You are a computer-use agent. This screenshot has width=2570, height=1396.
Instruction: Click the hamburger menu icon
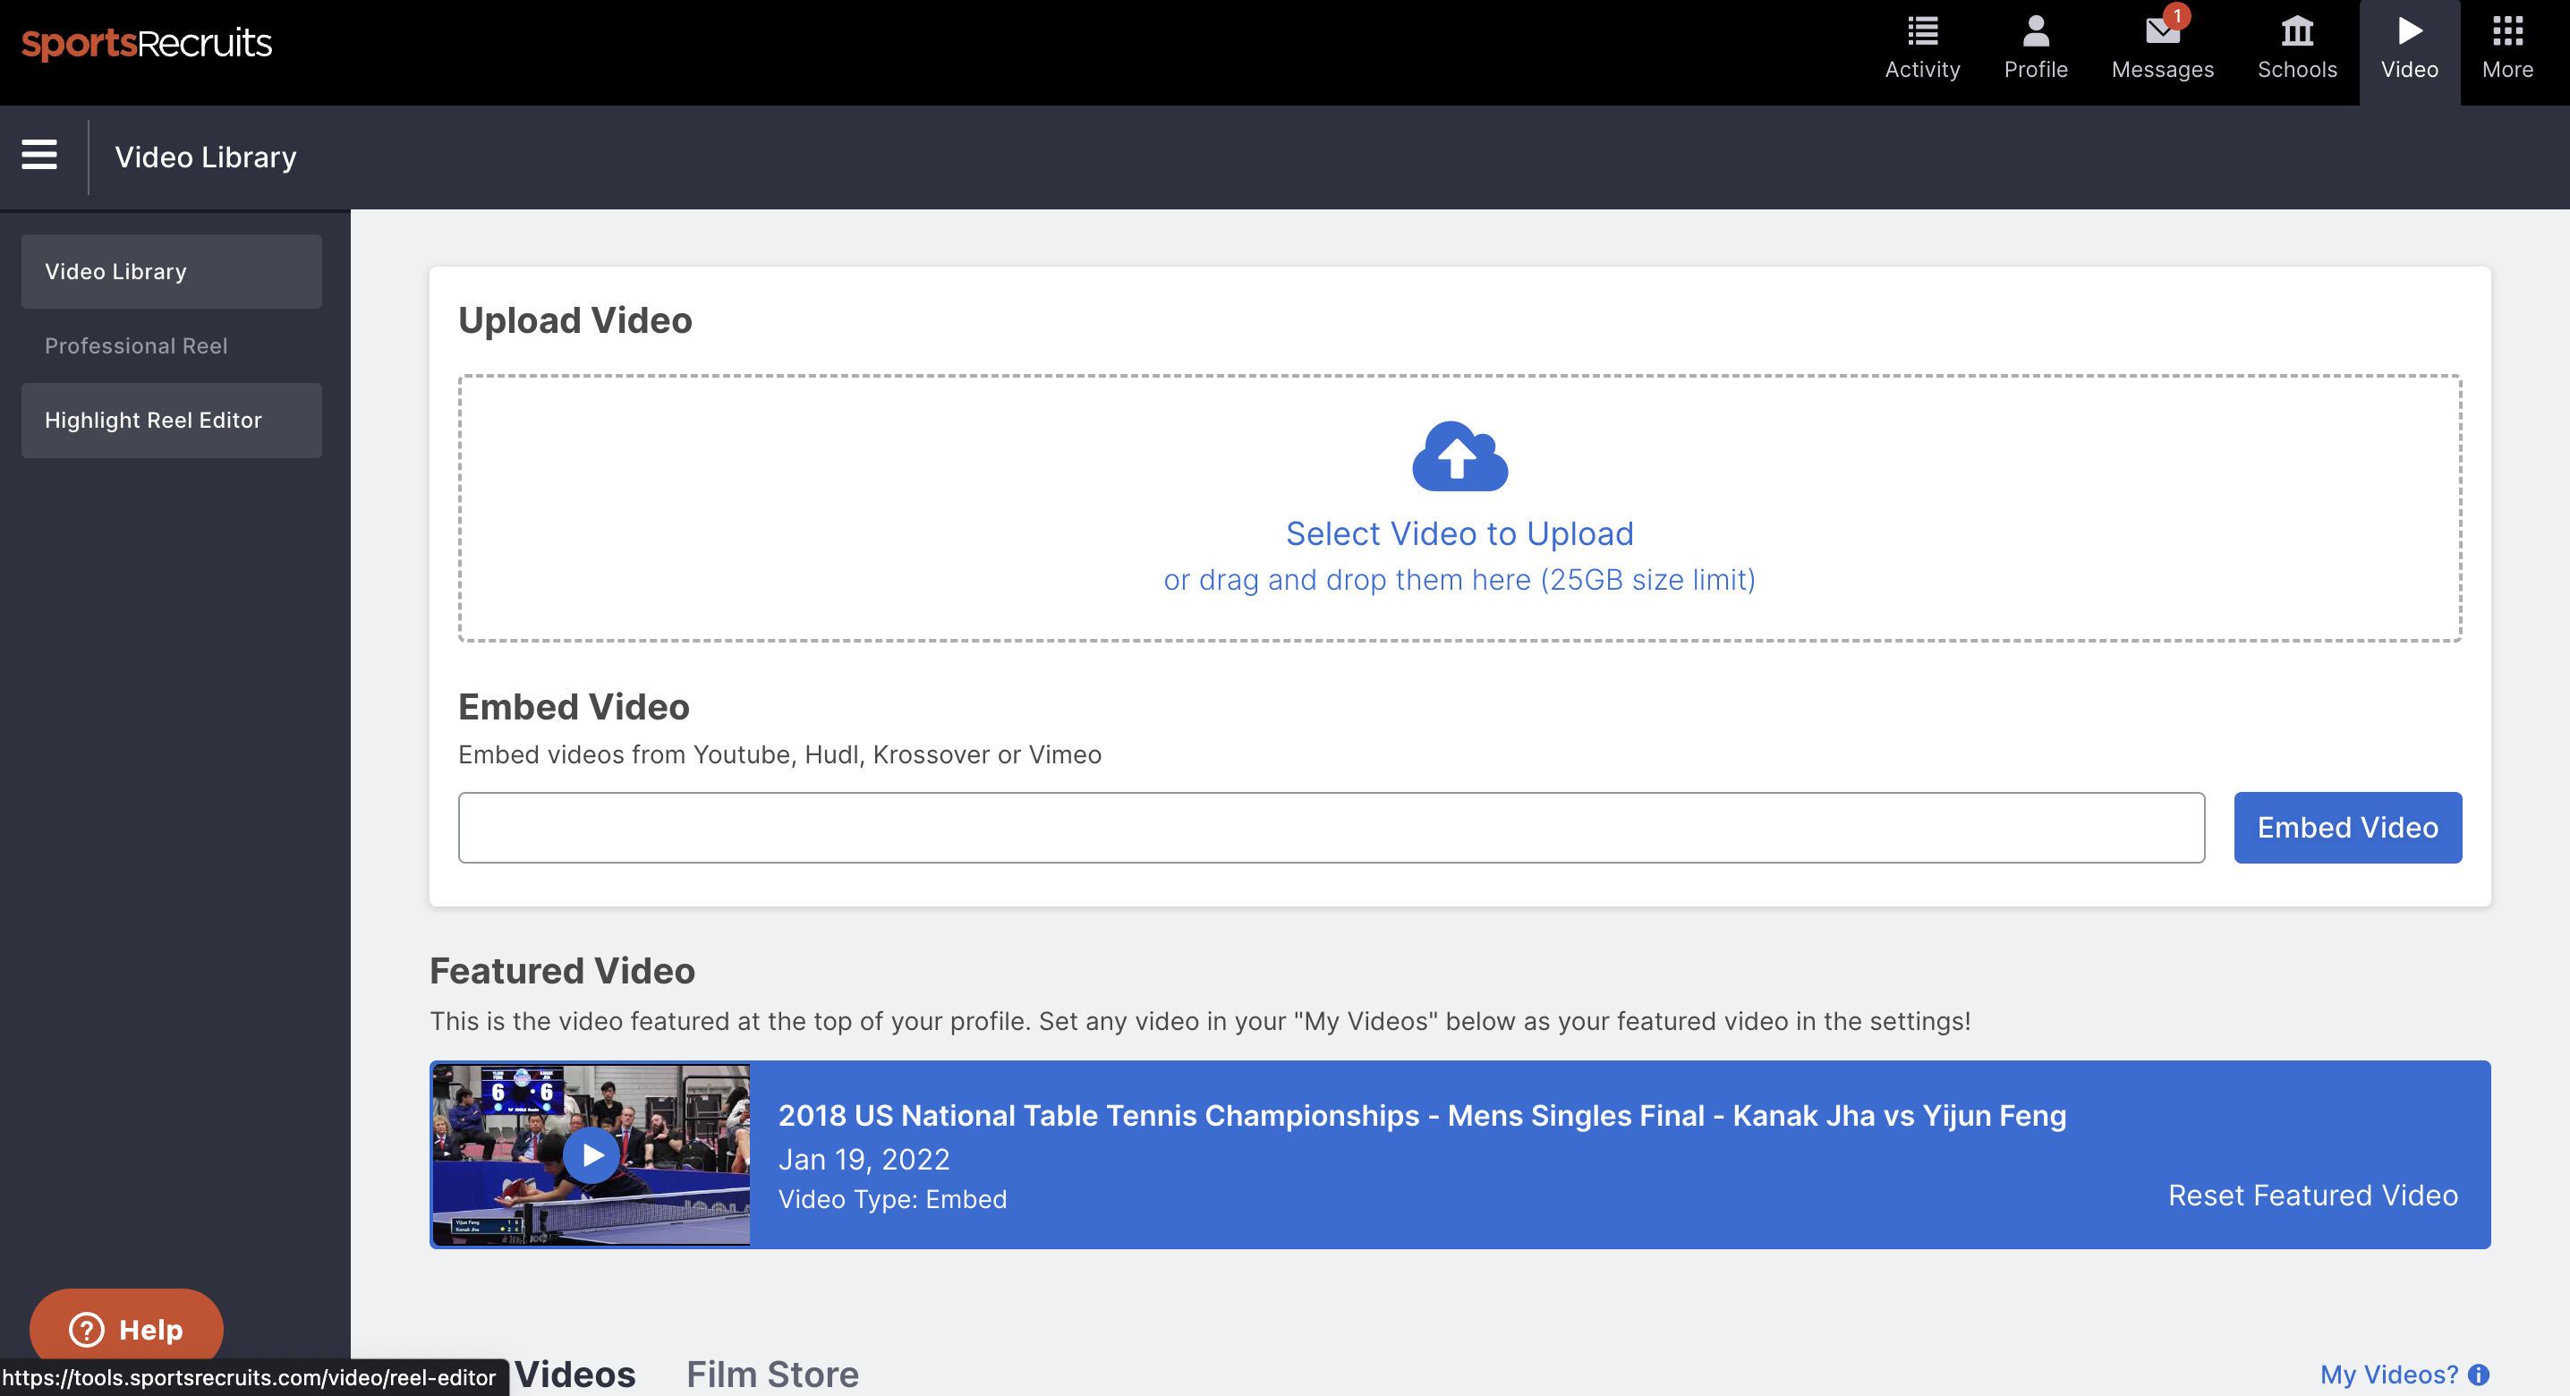pos(38,157)
